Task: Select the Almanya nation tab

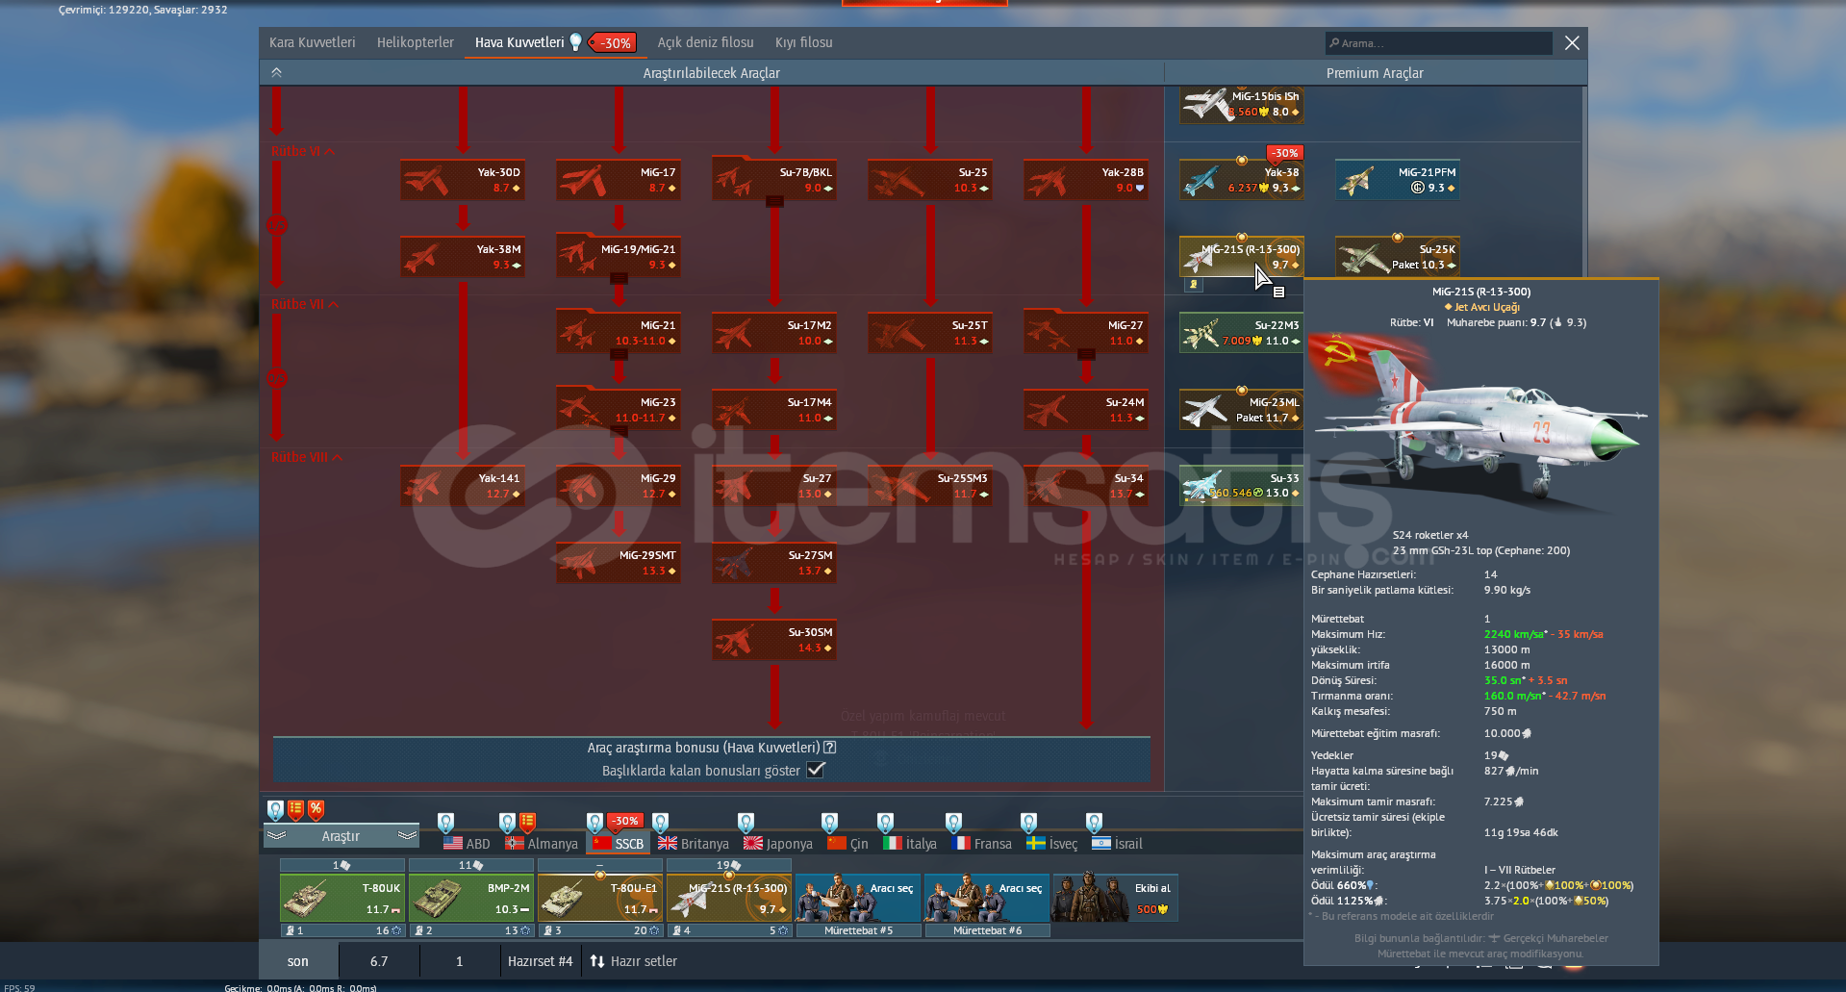Action: tap(542, 843)
